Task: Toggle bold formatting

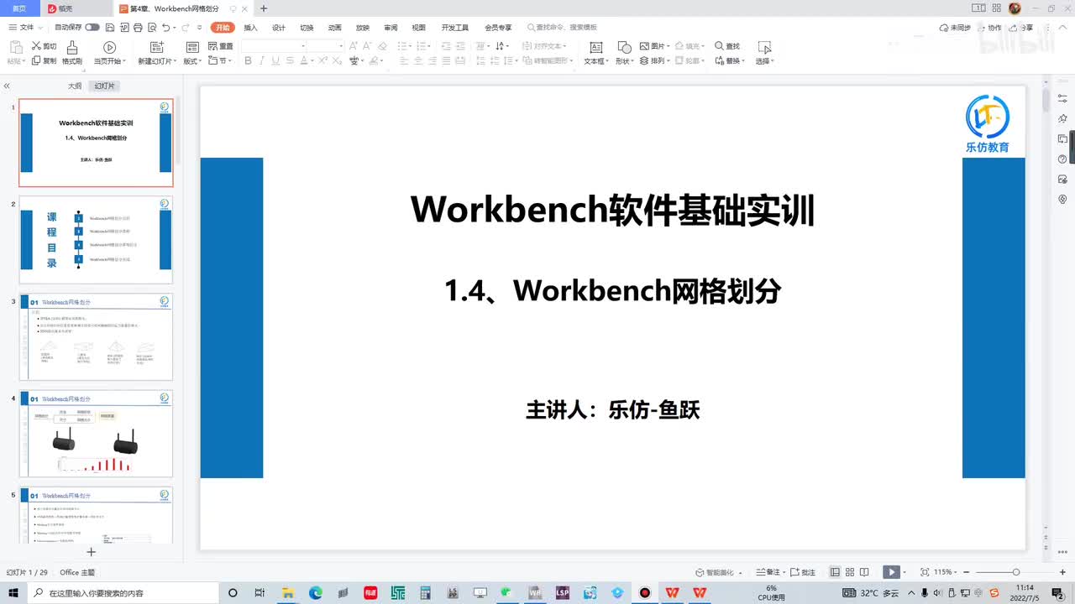Action: tap(248, 60)
